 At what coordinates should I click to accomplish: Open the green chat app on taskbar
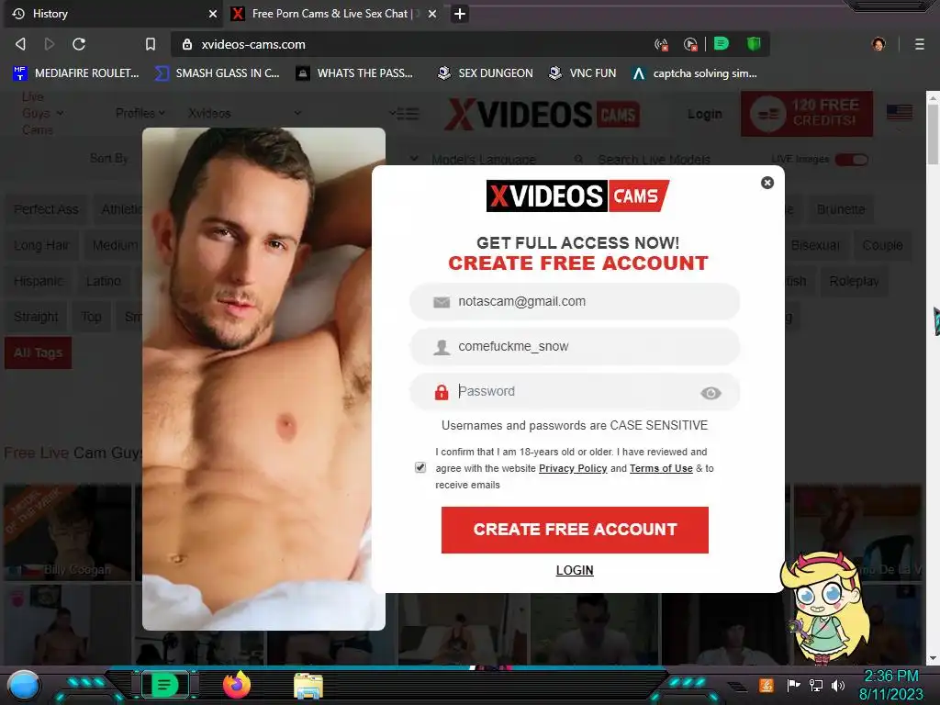click(165, 685)
